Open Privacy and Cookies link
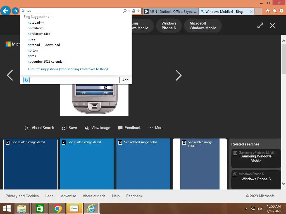Screen dimensions: 286x214 pos(22,196)
